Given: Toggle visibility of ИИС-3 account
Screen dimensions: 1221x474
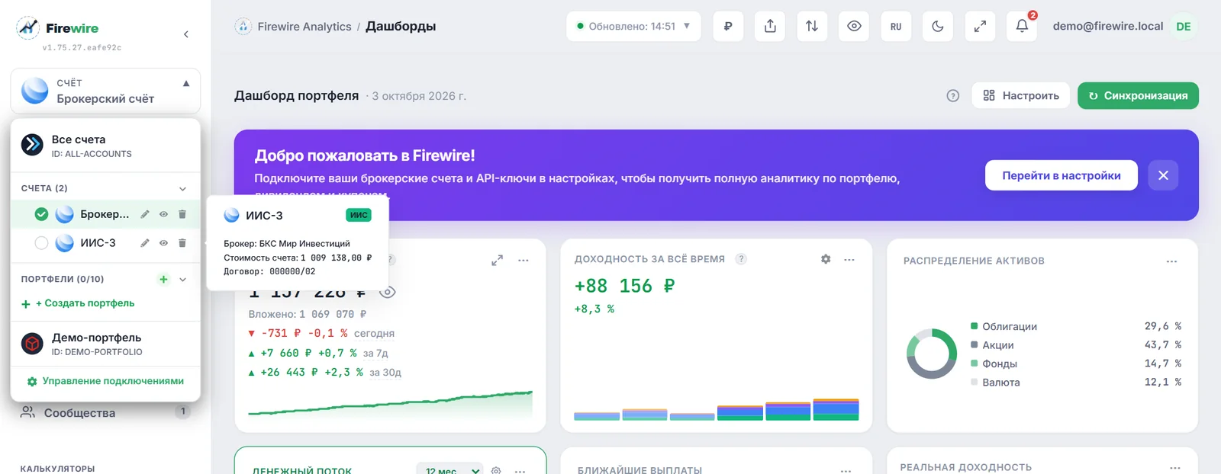Looking at the screenshot, I should click(x=163, y=243).
